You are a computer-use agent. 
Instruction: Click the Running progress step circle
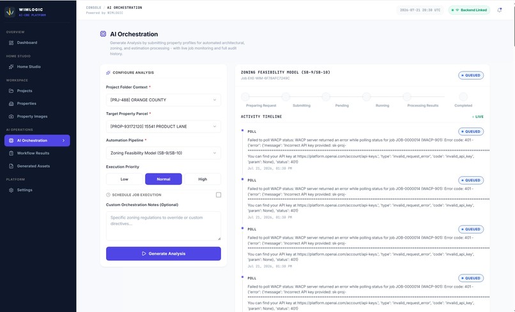tap(367, 97)
